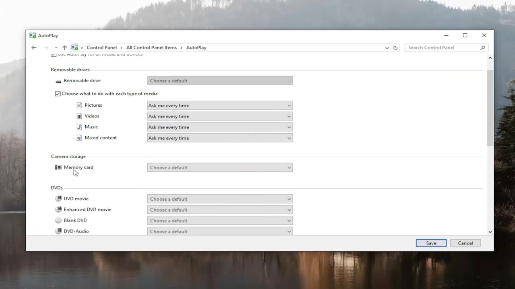Image resolution: width=515 pixels, height=289 pixels.
Task: Click the scrollbar down arrow
Action: [490, 232]
